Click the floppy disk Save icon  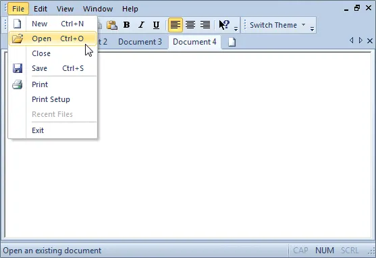coord(18,68)
